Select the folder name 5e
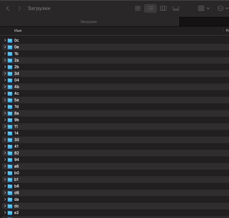This screenshot has width=229, height=218. 17,100
